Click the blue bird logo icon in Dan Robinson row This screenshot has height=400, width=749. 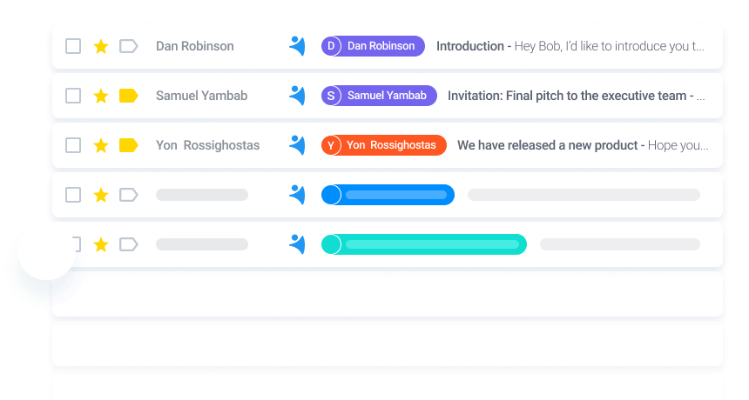point(297,46)
